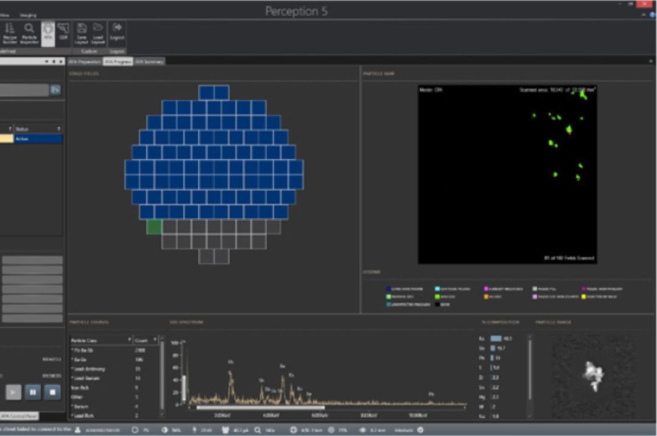Click the working distance eye icon in the status bar

(x=363, y=430)
